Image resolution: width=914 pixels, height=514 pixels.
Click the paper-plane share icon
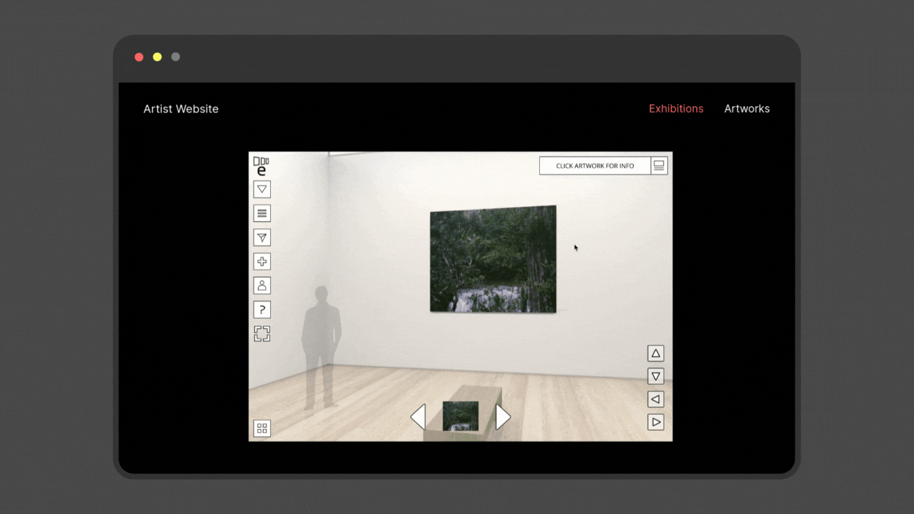(x=262, y=238)
